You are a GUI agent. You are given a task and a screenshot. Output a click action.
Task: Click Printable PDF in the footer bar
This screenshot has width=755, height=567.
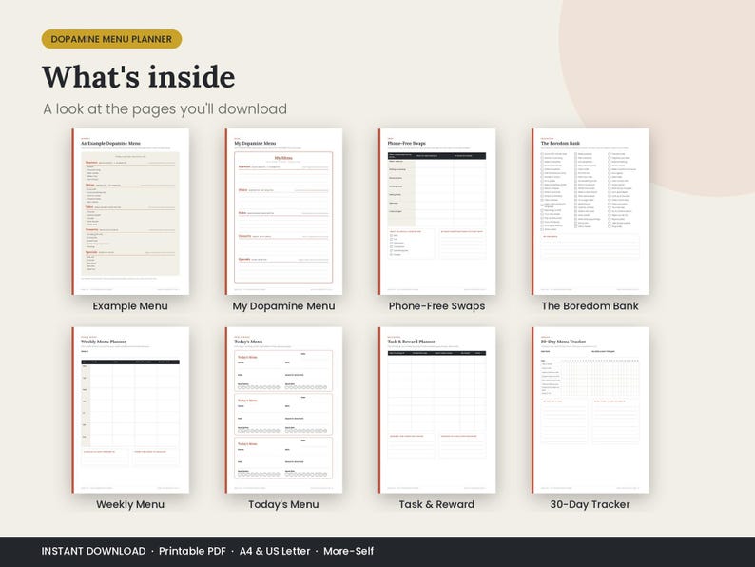(x=192, y=551)
